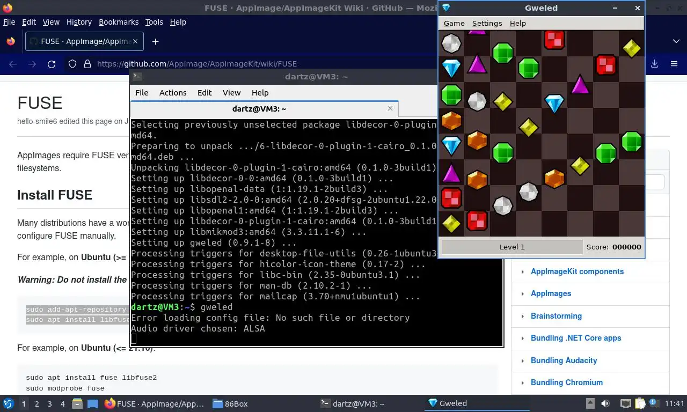Expand hidden system tray icons arrow
Screen dimensions: 687x412
[x=590, y=403]
